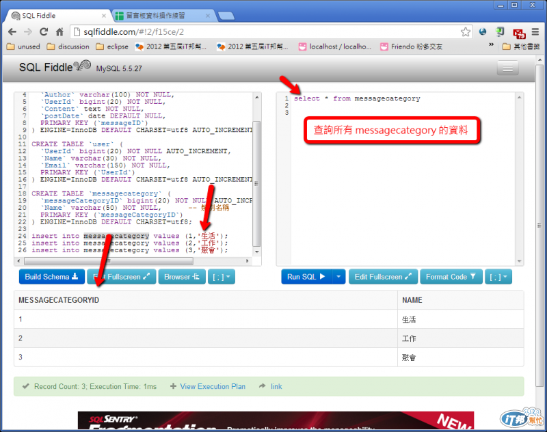Open the unused bookmarks folder

tap(23, 46)
